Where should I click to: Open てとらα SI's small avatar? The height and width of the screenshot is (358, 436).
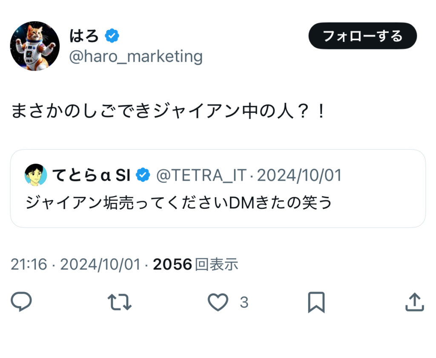[x=36, y=175]
